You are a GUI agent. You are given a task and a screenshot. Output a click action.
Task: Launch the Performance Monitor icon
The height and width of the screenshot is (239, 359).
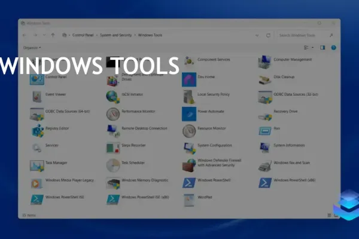pos(113,114)
